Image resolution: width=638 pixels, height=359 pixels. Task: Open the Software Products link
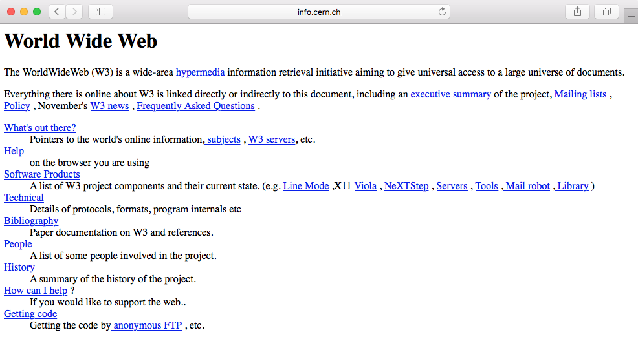coord(42,174)
